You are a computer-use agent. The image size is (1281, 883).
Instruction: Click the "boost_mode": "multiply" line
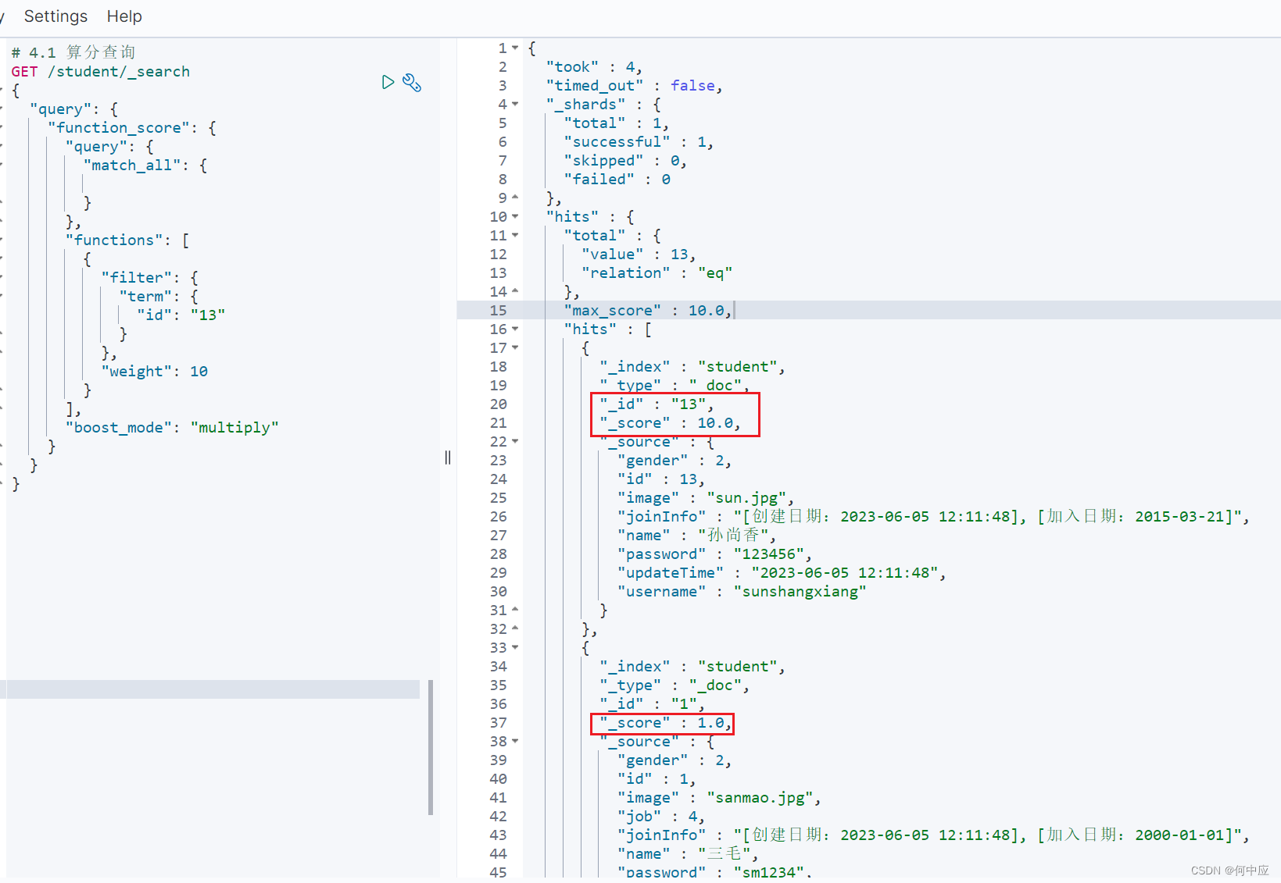(172, 427)
